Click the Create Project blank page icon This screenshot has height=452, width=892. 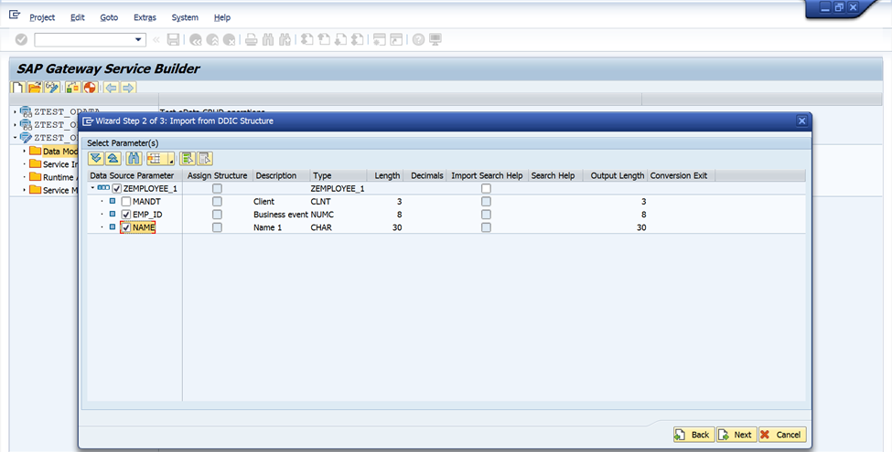[x=18, y=88]
